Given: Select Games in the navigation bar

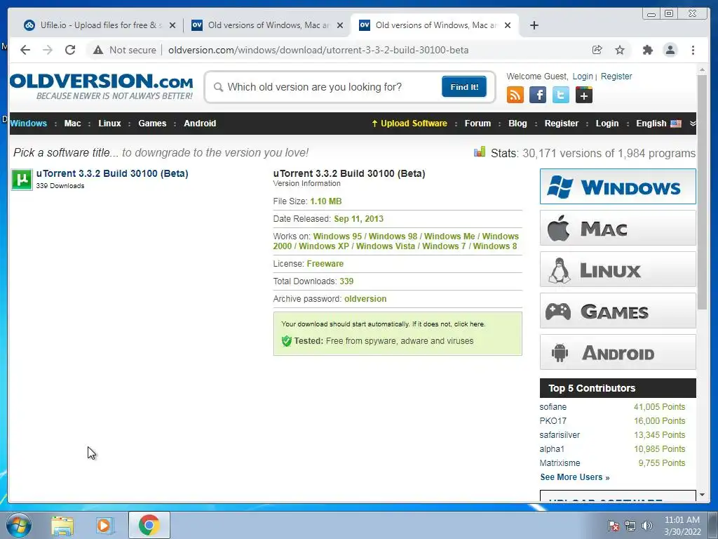Looking at the screenshot, I should coord(152,124).
